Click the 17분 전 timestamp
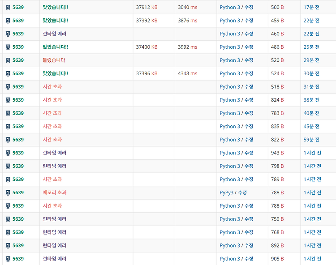Image resolution: width=336 pixels, height=265 pixels. [x=311, y=7]
